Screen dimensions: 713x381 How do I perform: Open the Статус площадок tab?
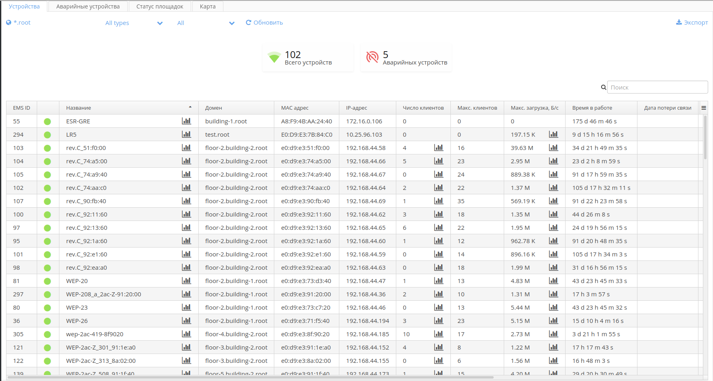click(160, 6)
